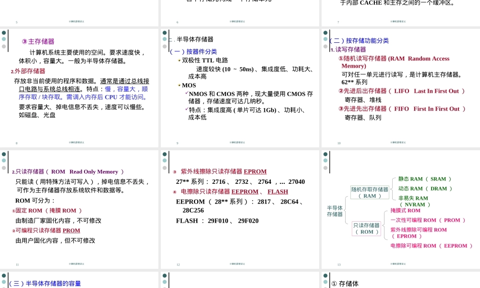Click the text ROM 可分为:
480x288 pixels.
(x=35, y=201)
